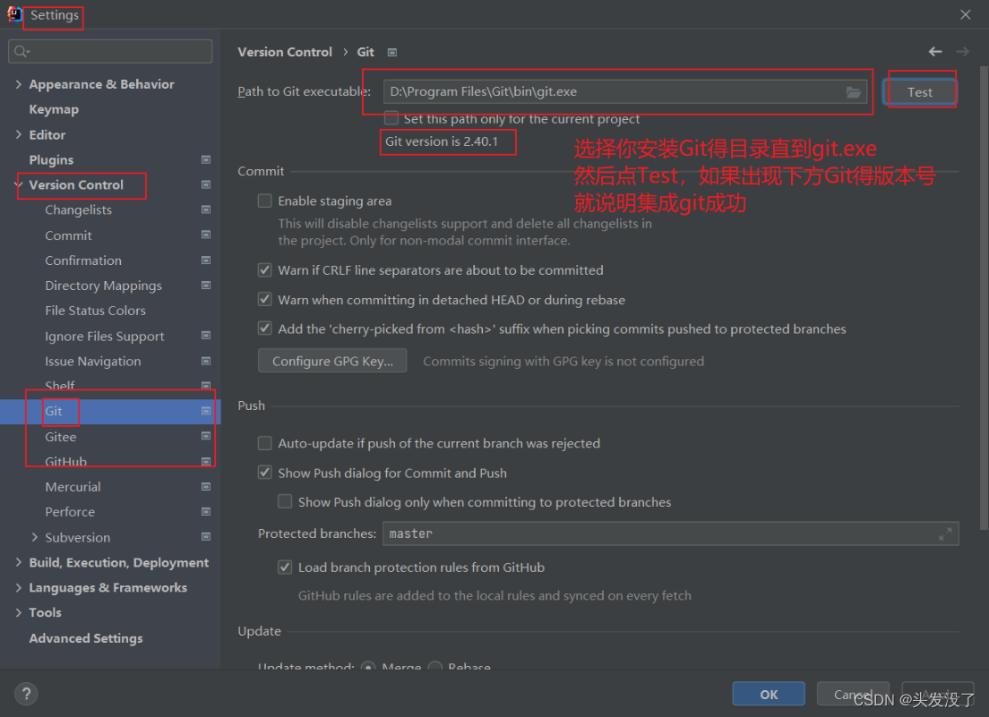This screenshot has width=989, height=717.
Task: Select Confirmation under Version Control
Action: pyautogui.click(x=83, y=260)
